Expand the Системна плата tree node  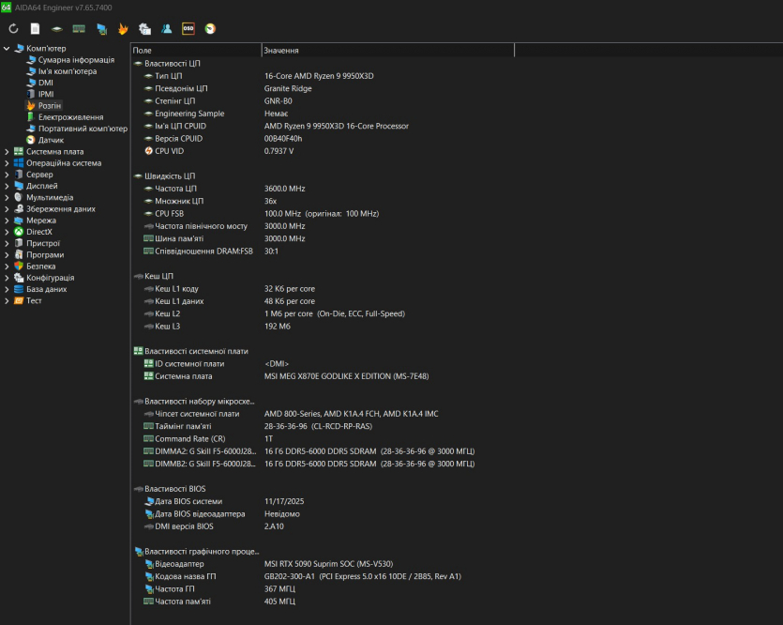pos(8,151)
